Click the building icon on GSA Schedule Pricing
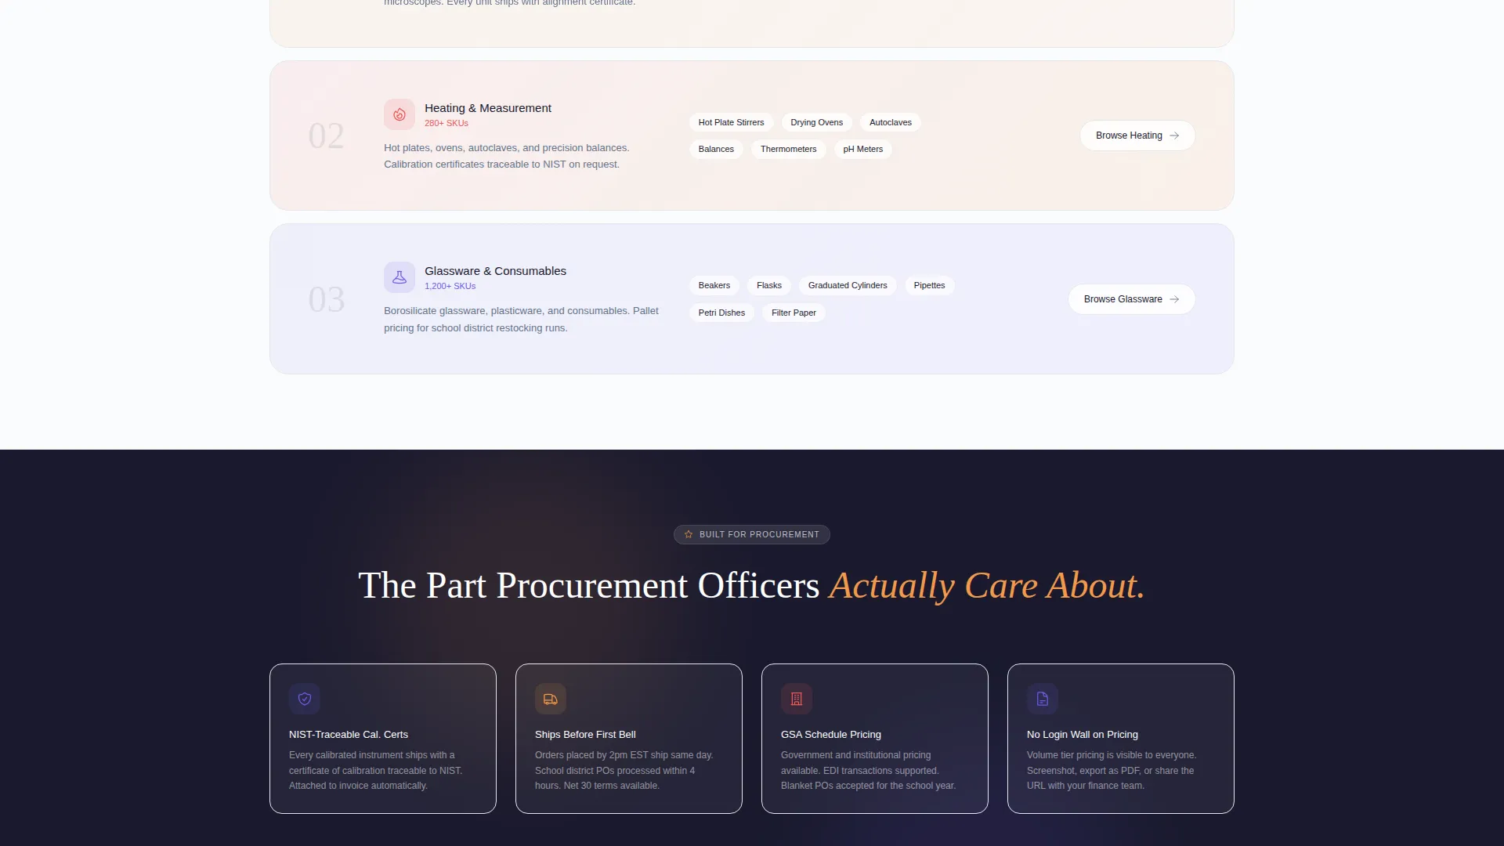Viewport: 1504px width, 846px height. (797, 699)
